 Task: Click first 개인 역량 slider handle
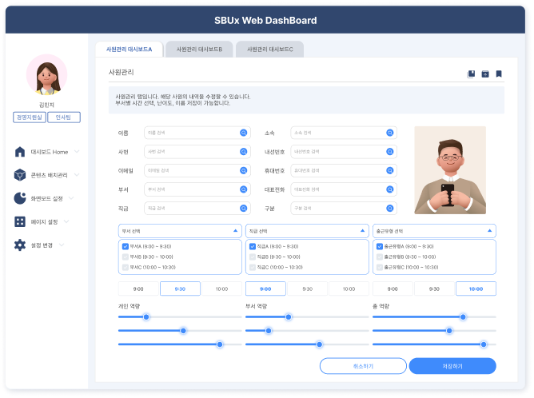[146, 317]
